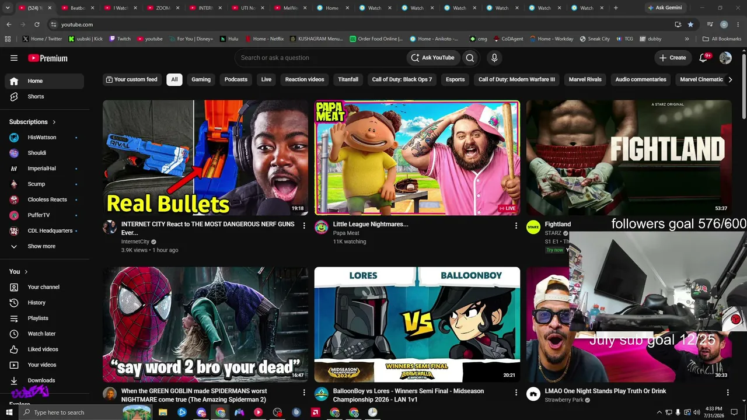
Task: Go back with the browser arrow
Action: pos(9,24)
